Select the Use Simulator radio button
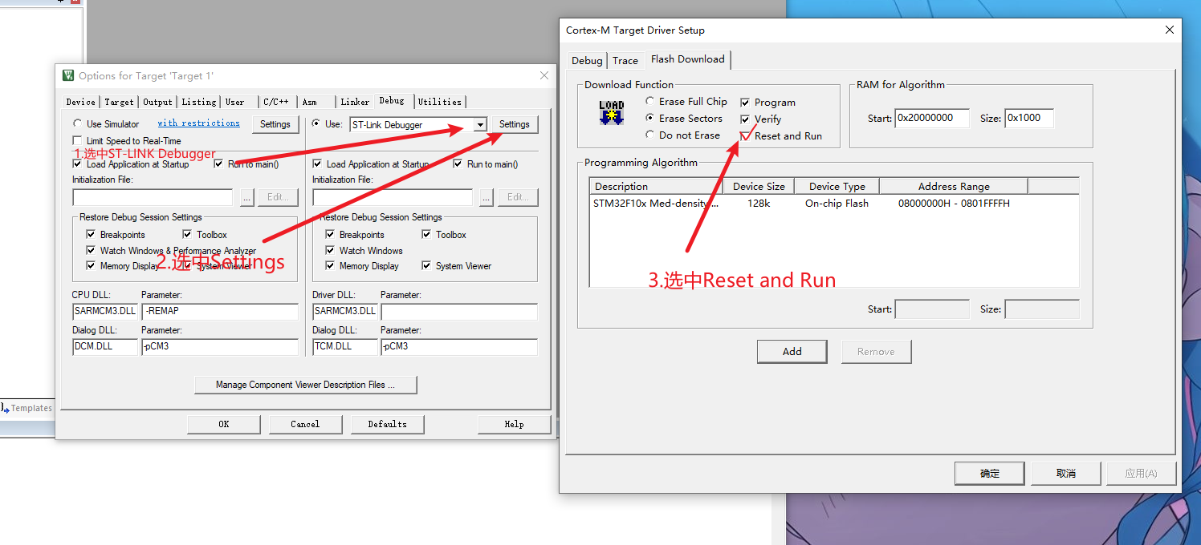Viewport: 1201px width, 545px height. pyautogui.click(x=77, y=124)
